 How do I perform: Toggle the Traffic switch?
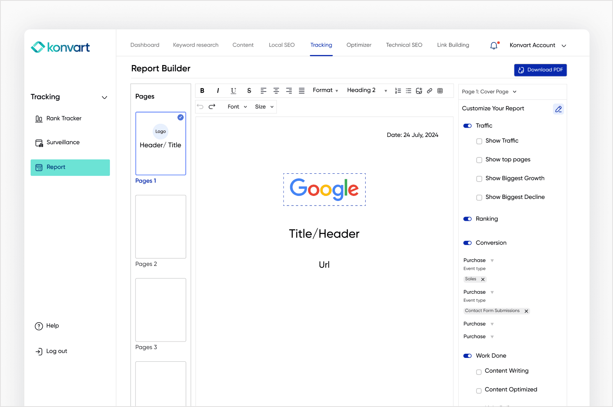[x=468, y=126]
